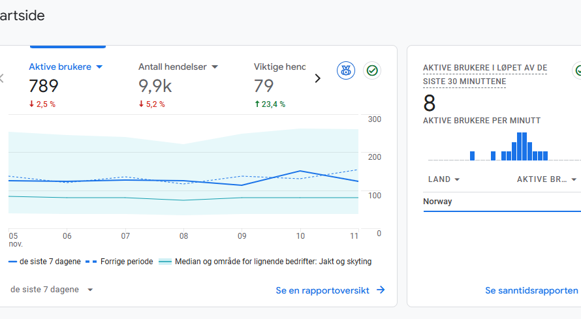This screenshot has height=319, width=581.
Task: Click the Se en rapportoversikt link
Action: pyautogui.click(x=322, y=290)
